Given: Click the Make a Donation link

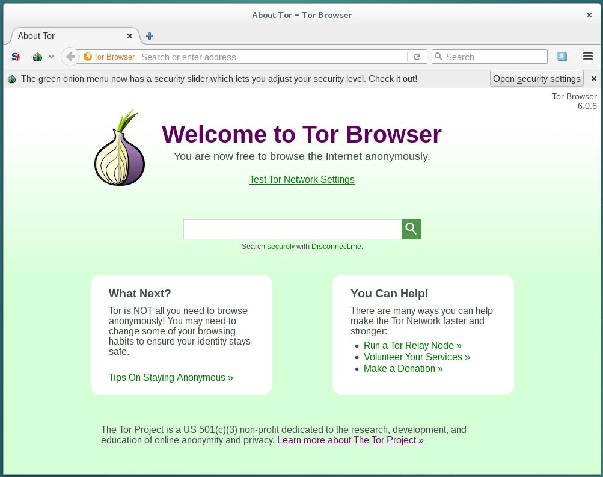Looking at the screenshot, I should pyautogui.click(x=403, y=369).
